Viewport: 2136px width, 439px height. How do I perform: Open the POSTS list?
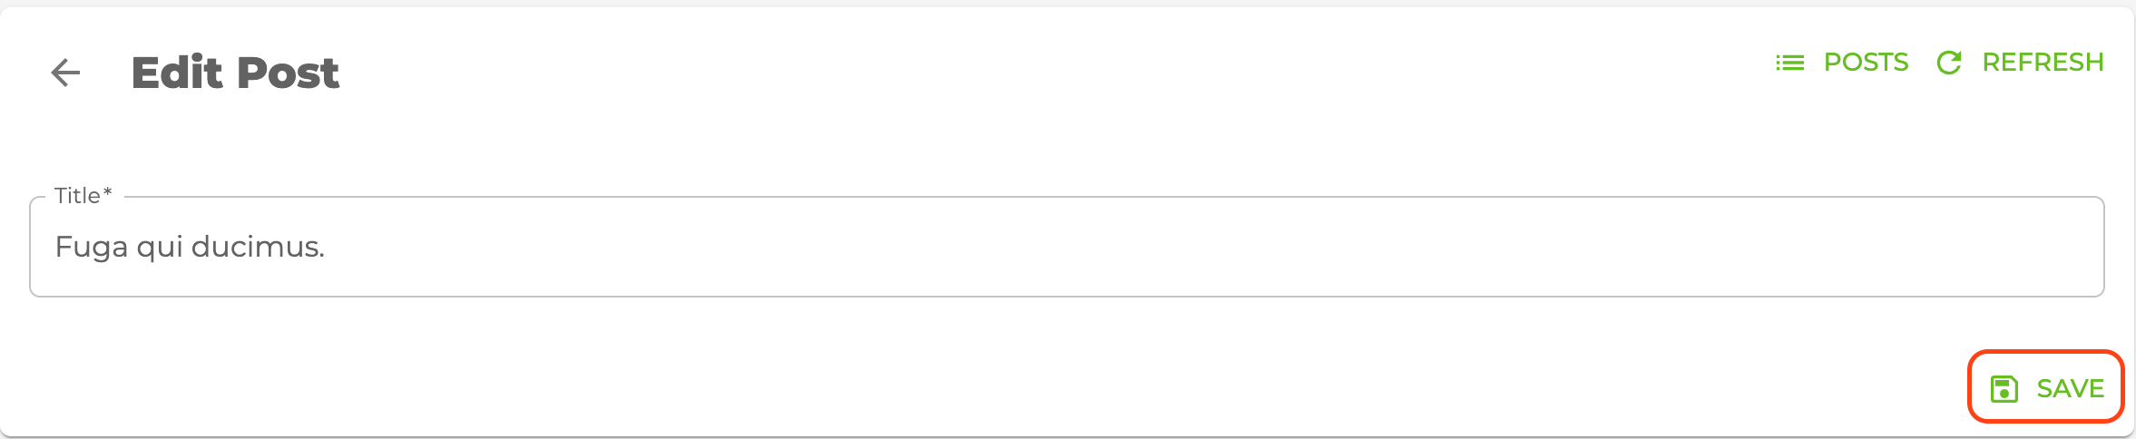(1842, 63)
